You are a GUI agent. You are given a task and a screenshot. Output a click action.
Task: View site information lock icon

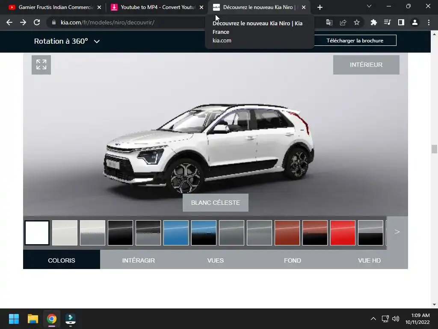(x=54, y=22)
